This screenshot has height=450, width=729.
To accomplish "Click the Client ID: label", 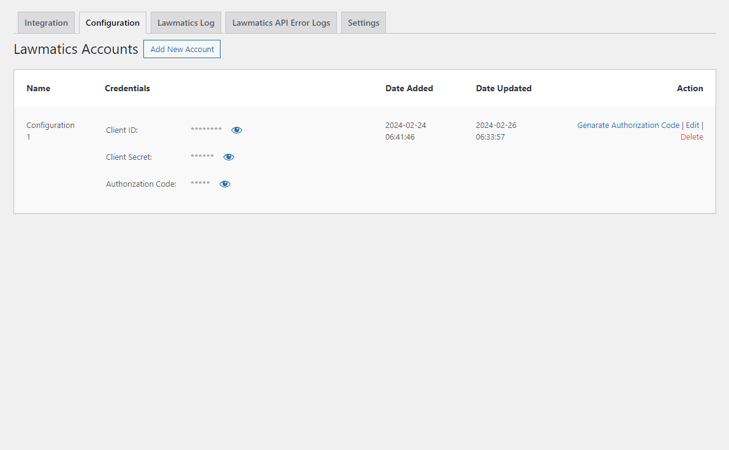I will pyautogui.click(x=122, y=130).
